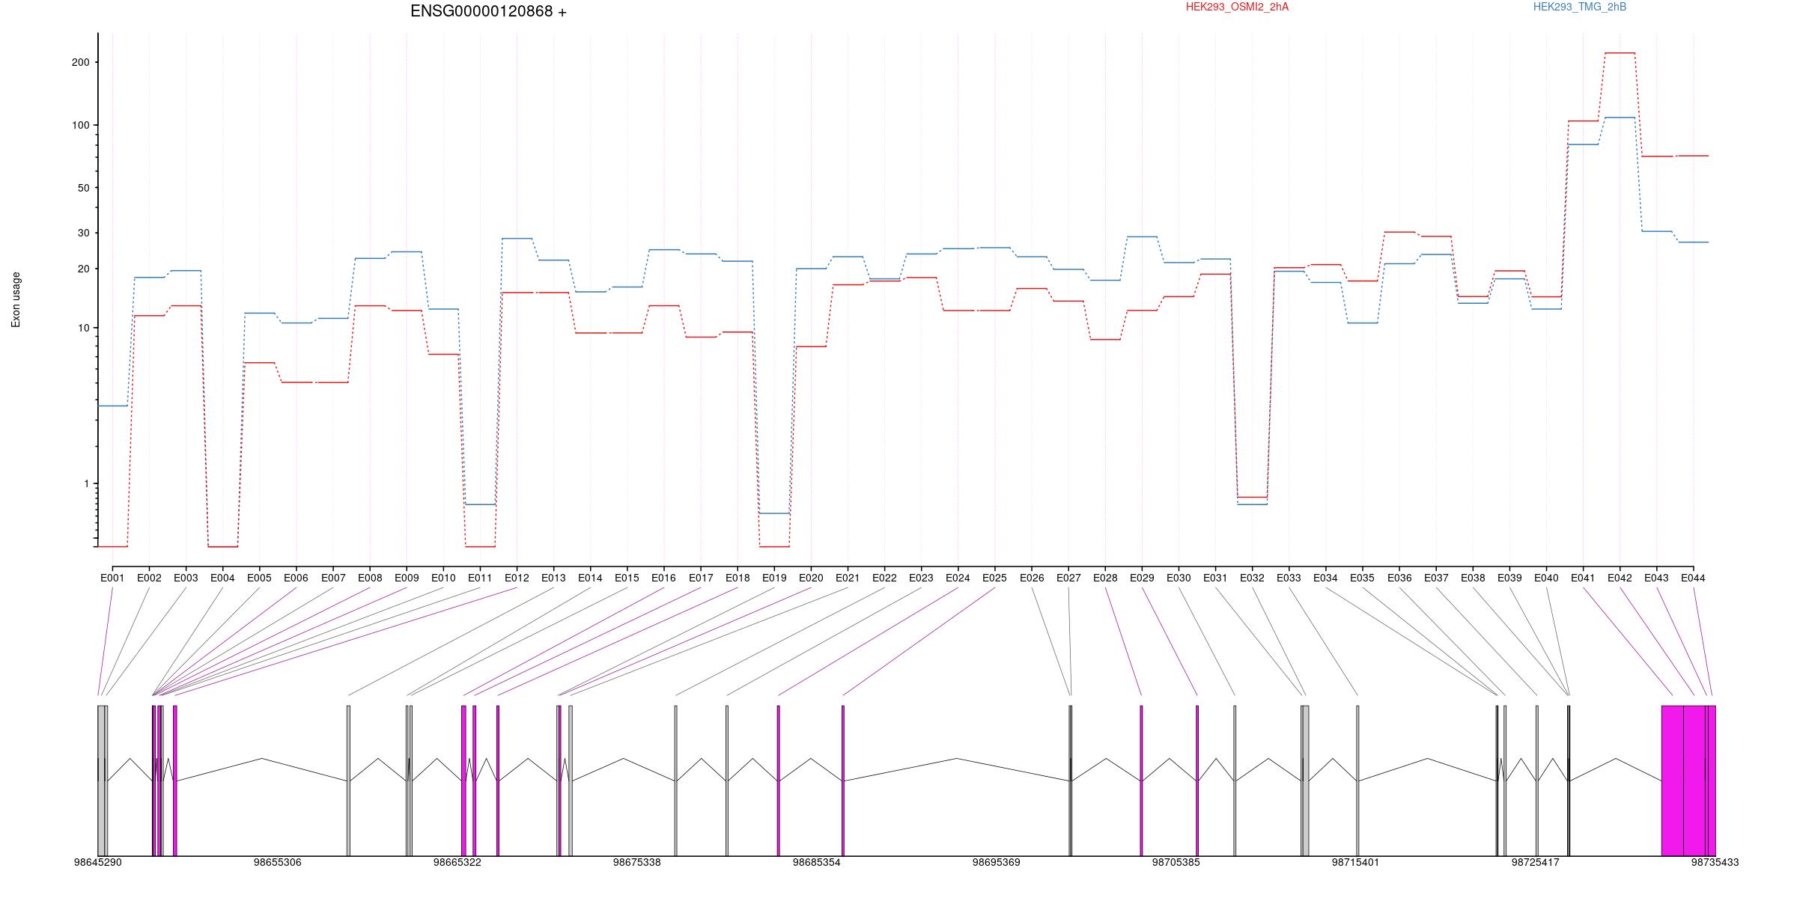Click exon label E026
The width and height of the screenshot is (1797, 898).
pos(1032,578)
